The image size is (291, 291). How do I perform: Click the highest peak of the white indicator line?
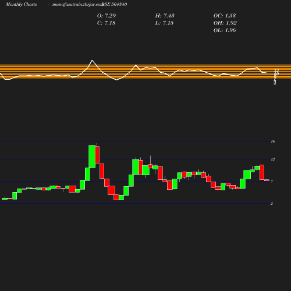coord(92,61)
